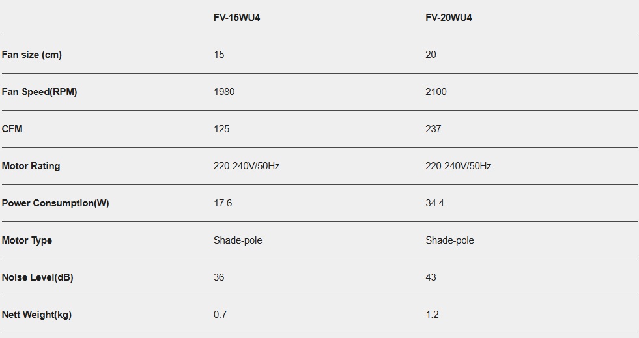Screen dimensions: 639x338
Task: Select the Fan Speed(RPM) row label
Action: click(x=40, y=92)
